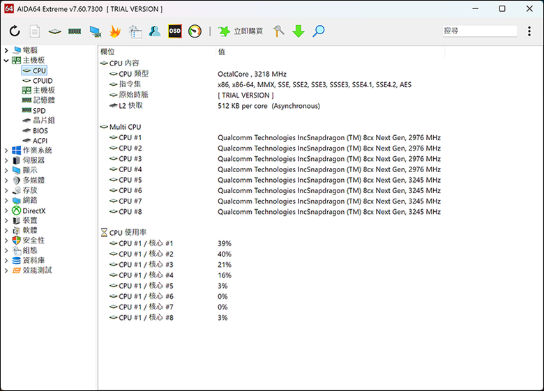Select the DirectX Xbox logo item
The height and width of the screenshot is (391, 544).
click(29, 210)
